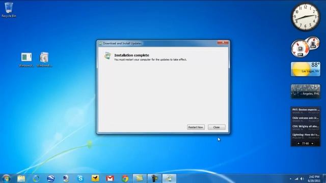Open Gmail from the taskbar
Image resolution: width=326 pixels, height=183 pixels.
point(110,178)
